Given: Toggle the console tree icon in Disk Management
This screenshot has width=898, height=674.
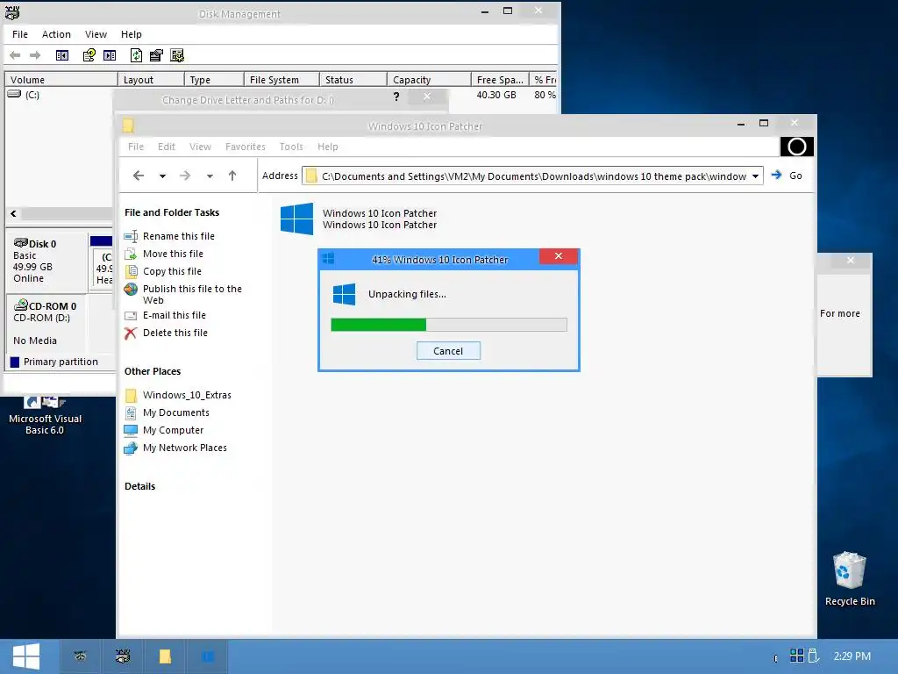Looking at the screenshot, I should pos(62,55).
